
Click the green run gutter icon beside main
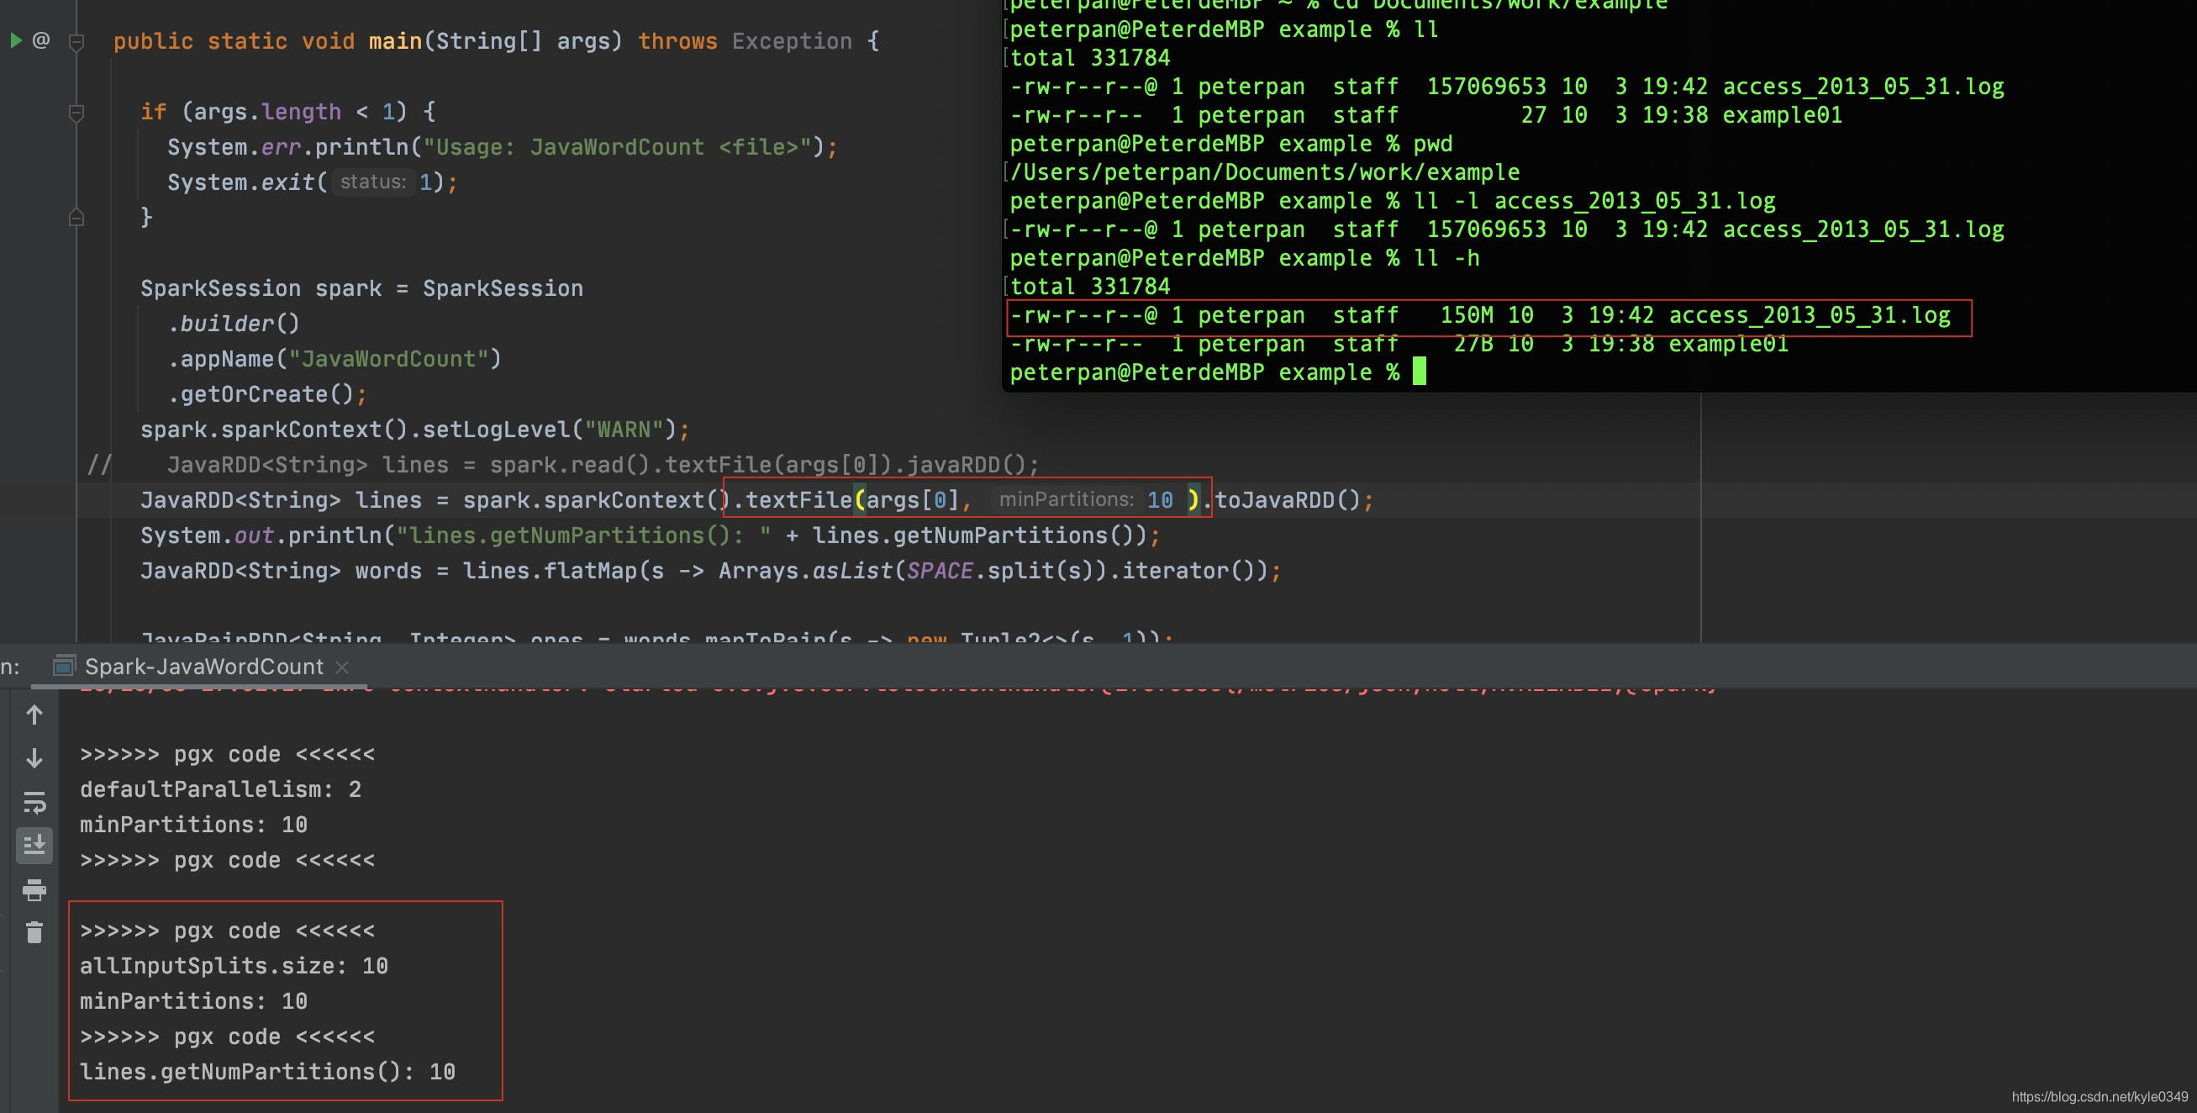tap(15, 40)
